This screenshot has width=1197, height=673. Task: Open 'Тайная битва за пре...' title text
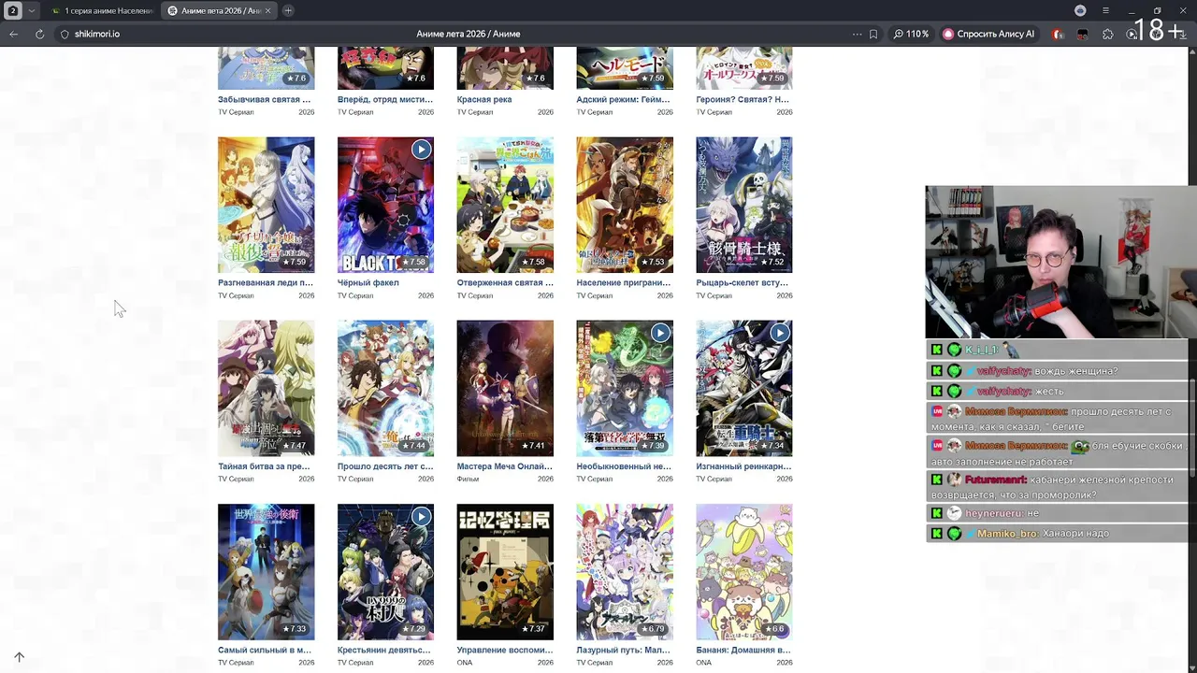click(264, 466)
